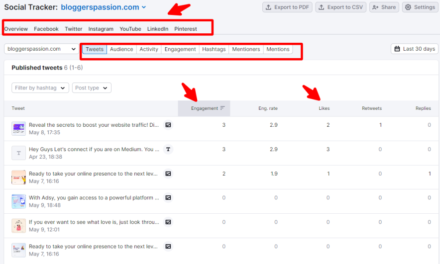Viewport: 440px width, 264px height.
Task: Expand the Post type filter
Action: (x=92, y=88)
